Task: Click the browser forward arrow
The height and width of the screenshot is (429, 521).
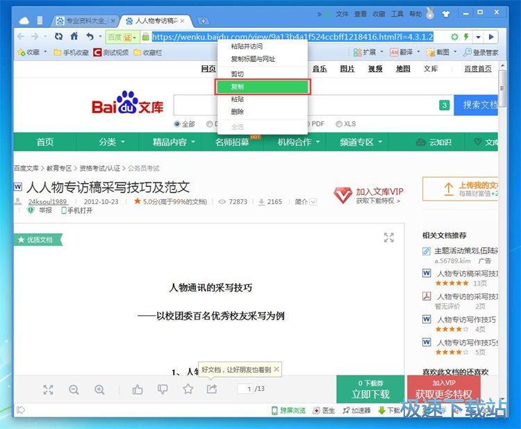Action: pos(35,37)
